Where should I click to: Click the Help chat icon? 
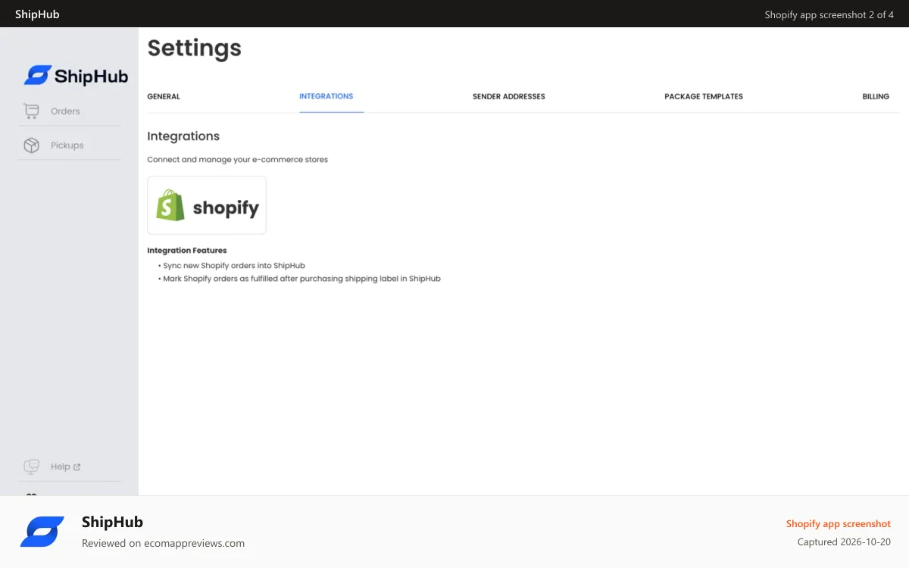click(x=31, y=467)
